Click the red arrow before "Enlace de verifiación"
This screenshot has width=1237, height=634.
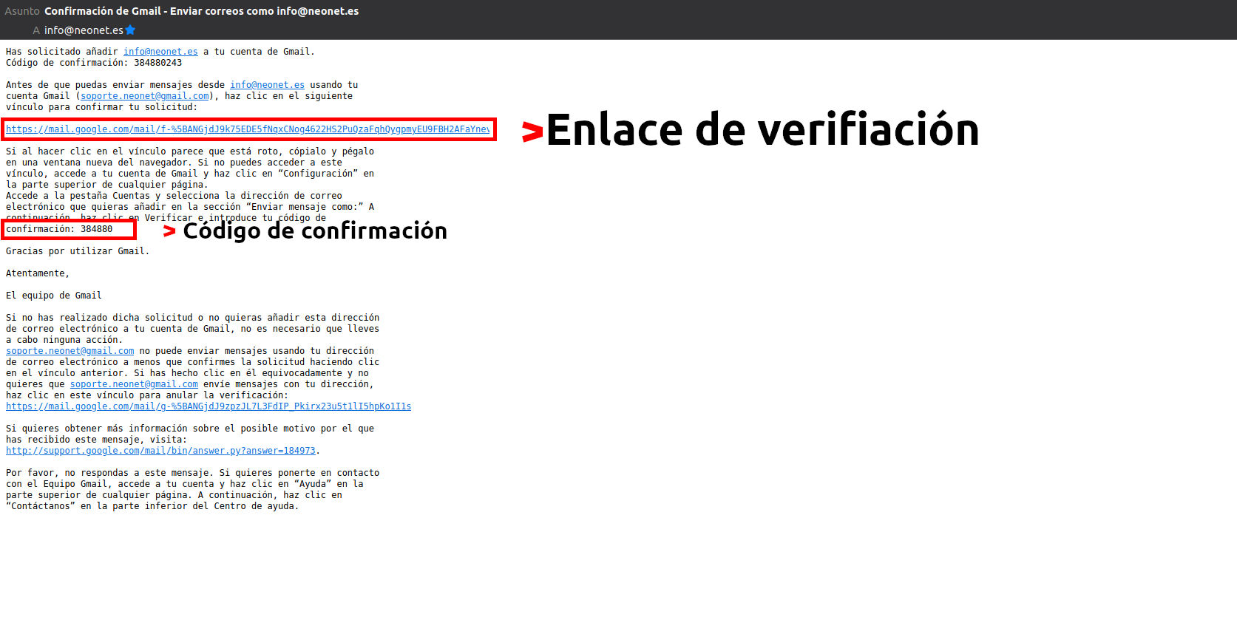coord(532,132)
